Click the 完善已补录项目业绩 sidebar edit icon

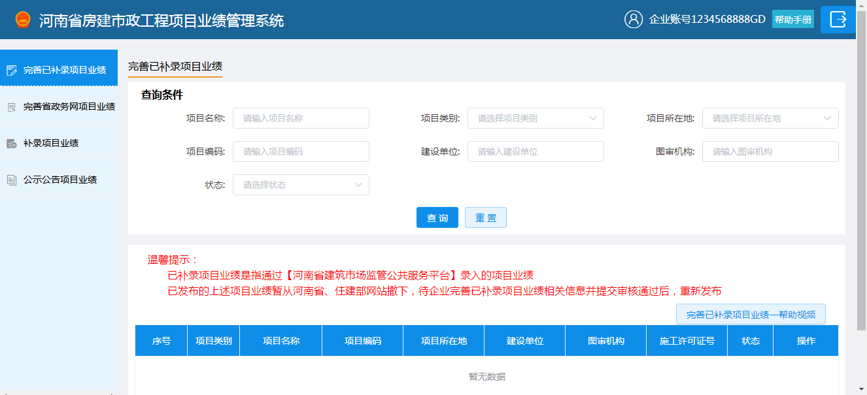click(11, 70)
